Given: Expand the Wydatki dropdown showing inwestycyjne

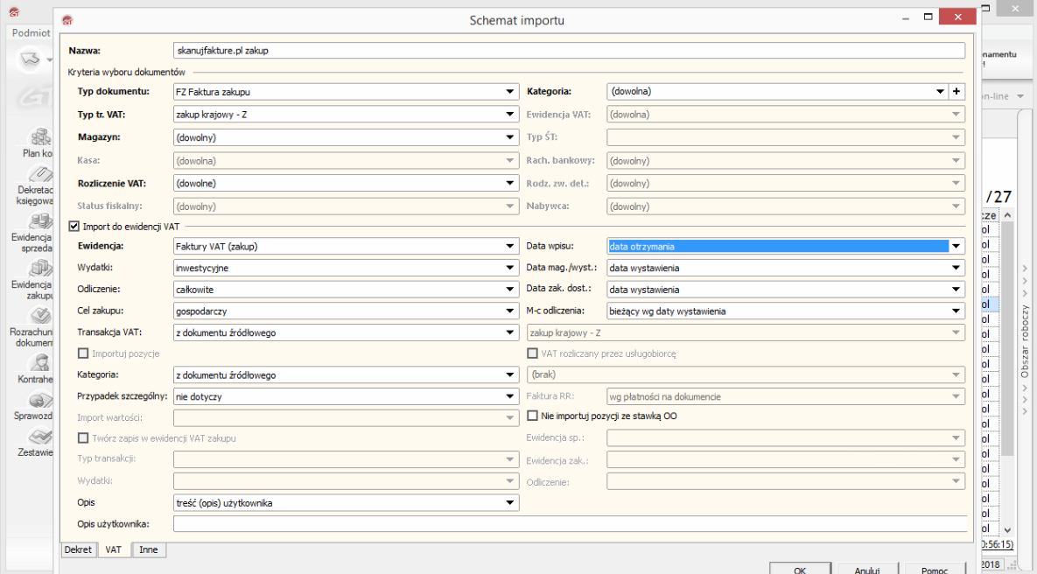Looking at the screenshot, I should coord(509,269).
